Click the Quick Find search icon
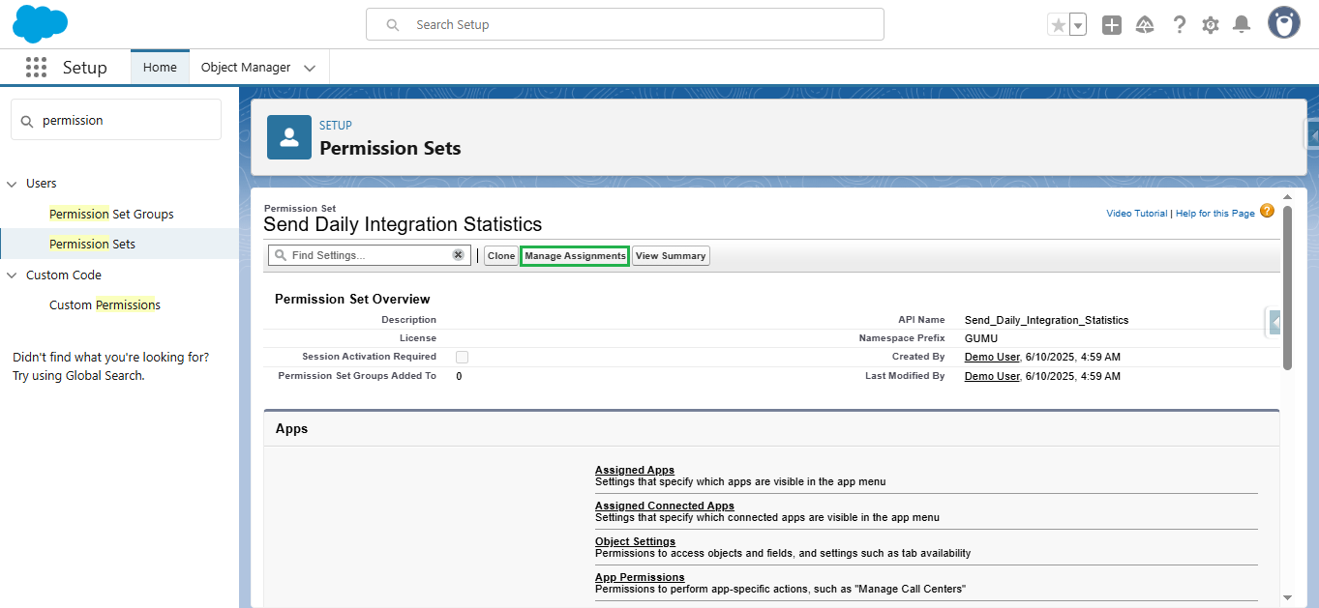The height and width of the screenshot is (608, 1319). point(25,121)
